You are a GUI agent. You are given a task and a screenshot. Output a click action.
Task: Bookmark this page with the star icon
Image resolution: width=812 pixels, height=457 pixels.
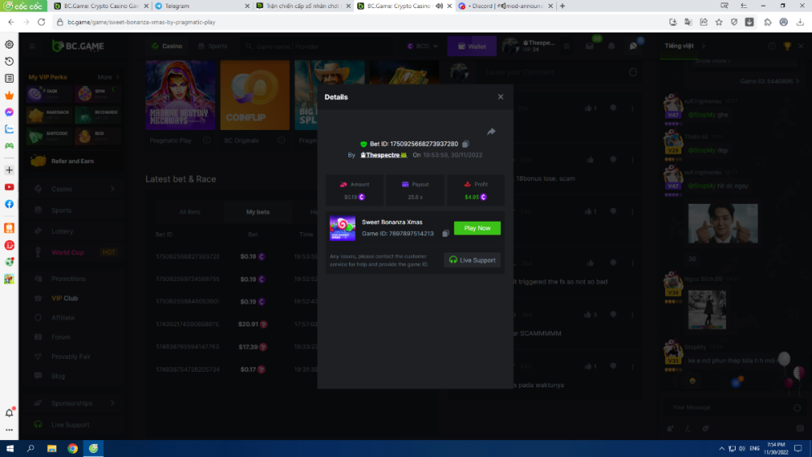[x=719, y=22]
